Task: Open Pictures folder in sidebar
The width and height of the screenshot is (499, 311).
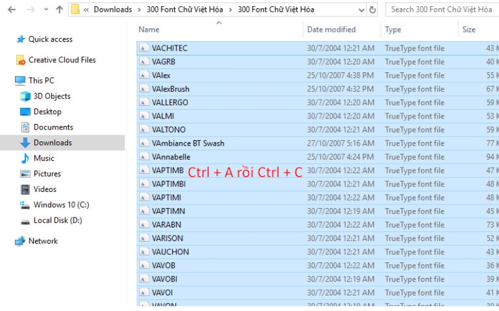Action: [x=47, y=174]
